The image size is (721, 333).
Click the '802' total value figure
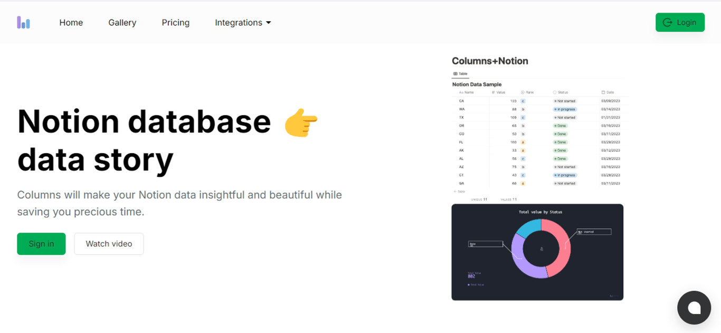471,276
